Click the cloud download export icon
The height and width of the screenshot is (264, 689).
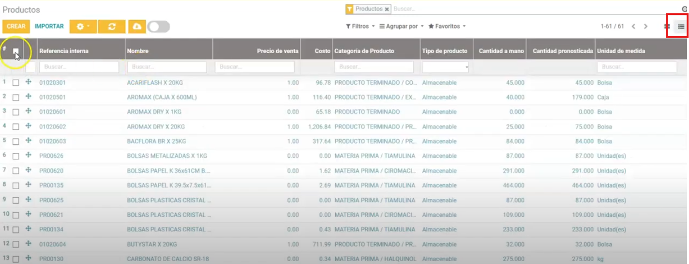[137, 27]
